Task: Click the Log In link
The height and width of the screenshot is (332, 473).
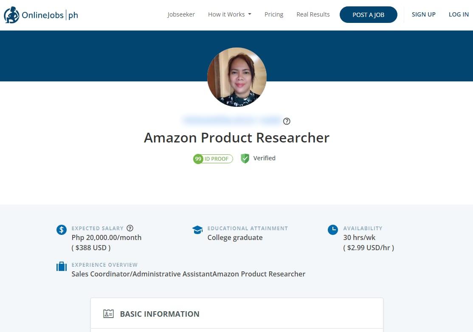Action: tap(459, 14)
